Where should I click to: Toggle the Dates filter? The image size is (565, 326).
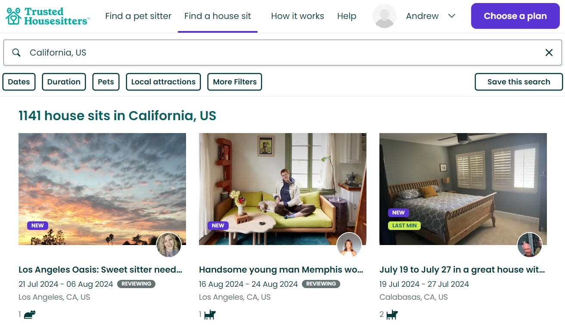tap(19, 81)
